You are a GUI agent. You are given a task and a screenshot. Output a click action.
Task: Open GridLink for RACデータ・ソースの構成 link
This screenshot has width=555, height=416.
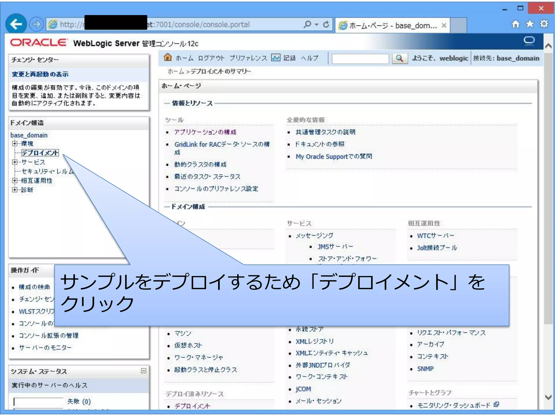pos(222,148)
